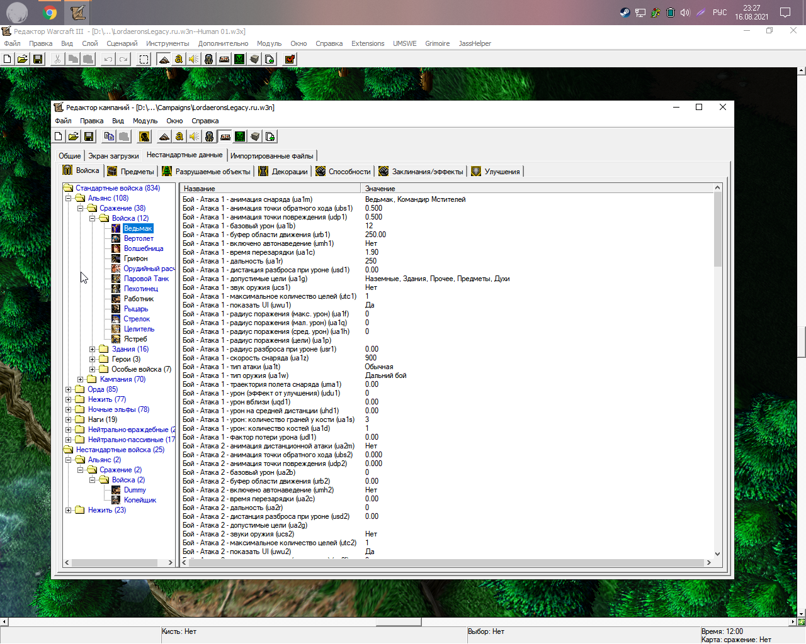Open the Разрушаемые объекты tab

pyautogui.click(x=207, y=171)
